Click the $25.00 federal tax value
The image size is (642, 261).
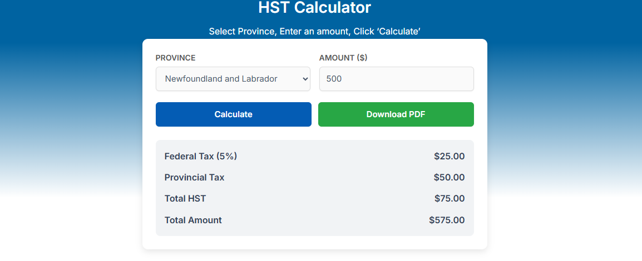(449, 157)
